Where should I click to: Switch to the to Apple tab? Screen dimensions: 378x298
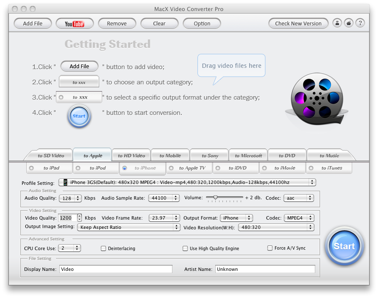pos(92,156)
